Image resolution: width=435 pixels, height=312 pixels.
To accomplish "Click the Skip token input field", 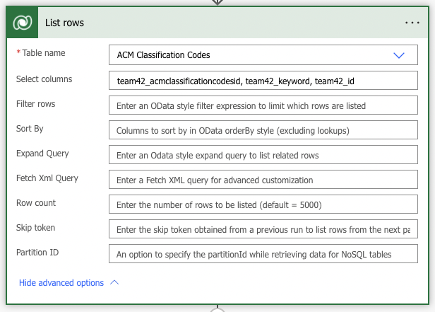I will (263, 229).
